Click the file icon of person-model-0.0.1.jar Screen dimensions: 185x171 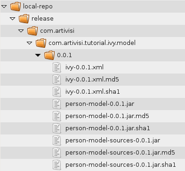[x=56, y=104]
